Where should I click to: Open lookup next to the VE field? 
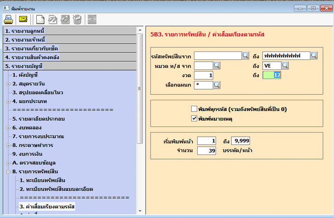(x=285, y=66)
